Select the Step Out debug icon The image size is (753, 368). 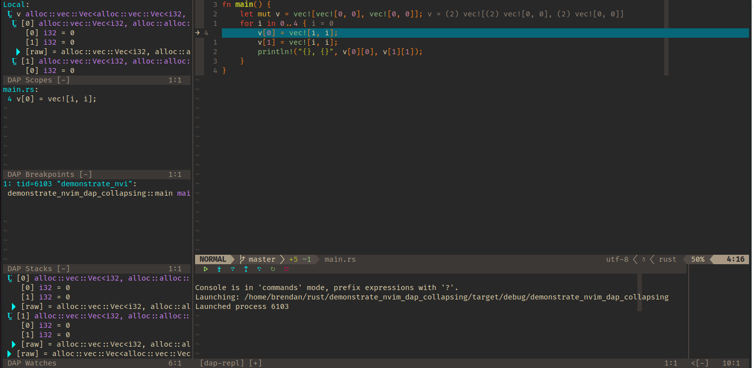246,269
